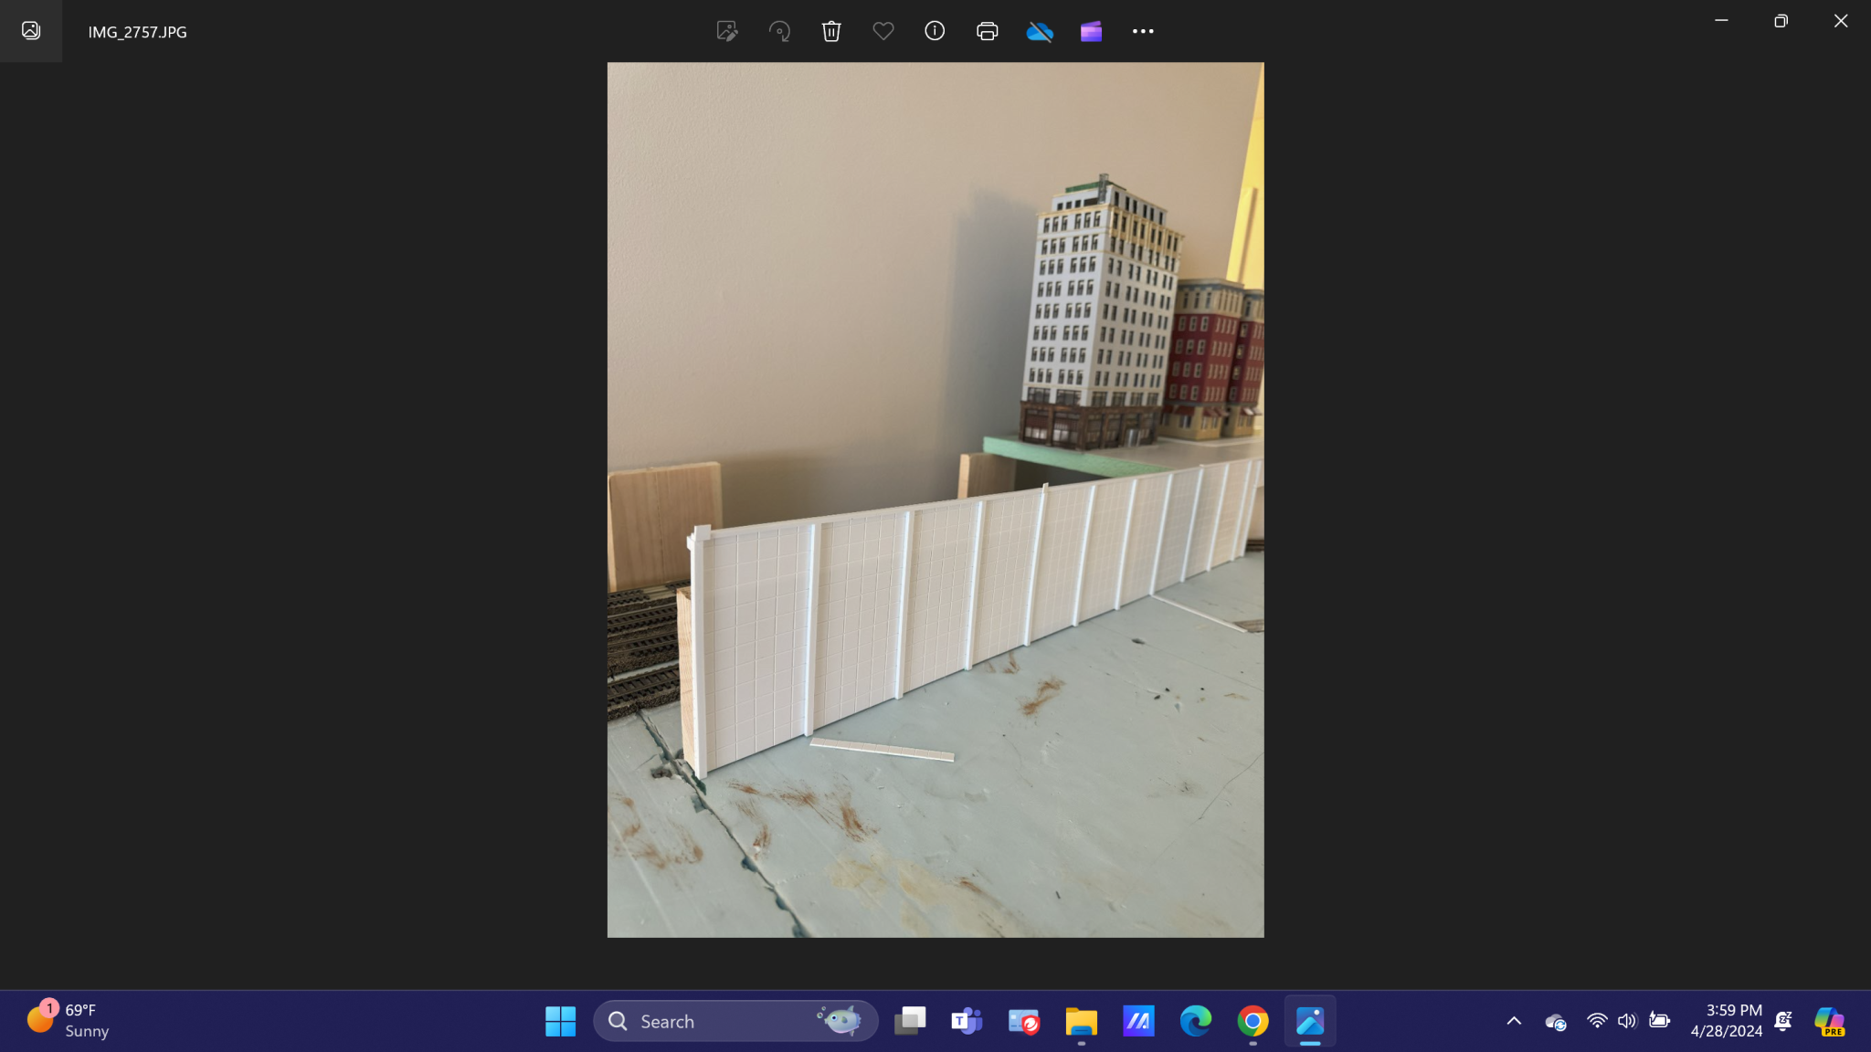Click the OneDrive cloud icon in toolbar
This screenshot has width=1871, height=1052.
(1040, 32)
